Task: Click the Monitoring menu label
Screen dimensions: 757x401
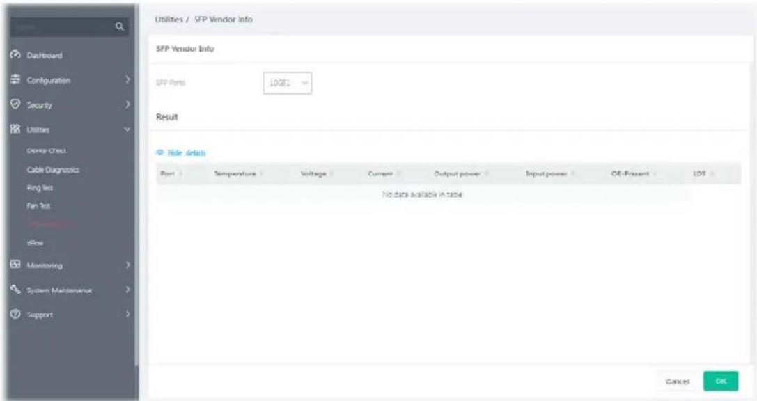Action: point(45,265)
